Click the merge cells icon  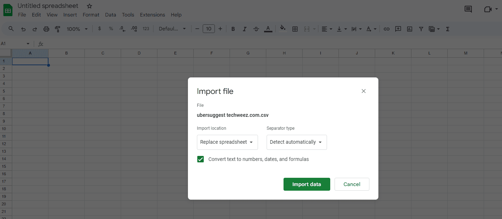tap(307, 29)
